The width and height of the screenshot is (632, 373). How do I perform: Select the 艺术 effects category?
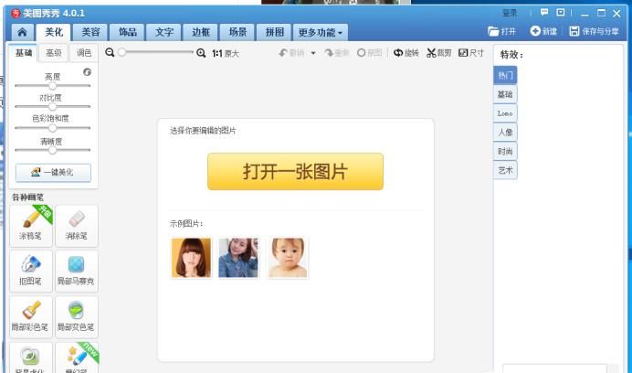tap(505, 170)
